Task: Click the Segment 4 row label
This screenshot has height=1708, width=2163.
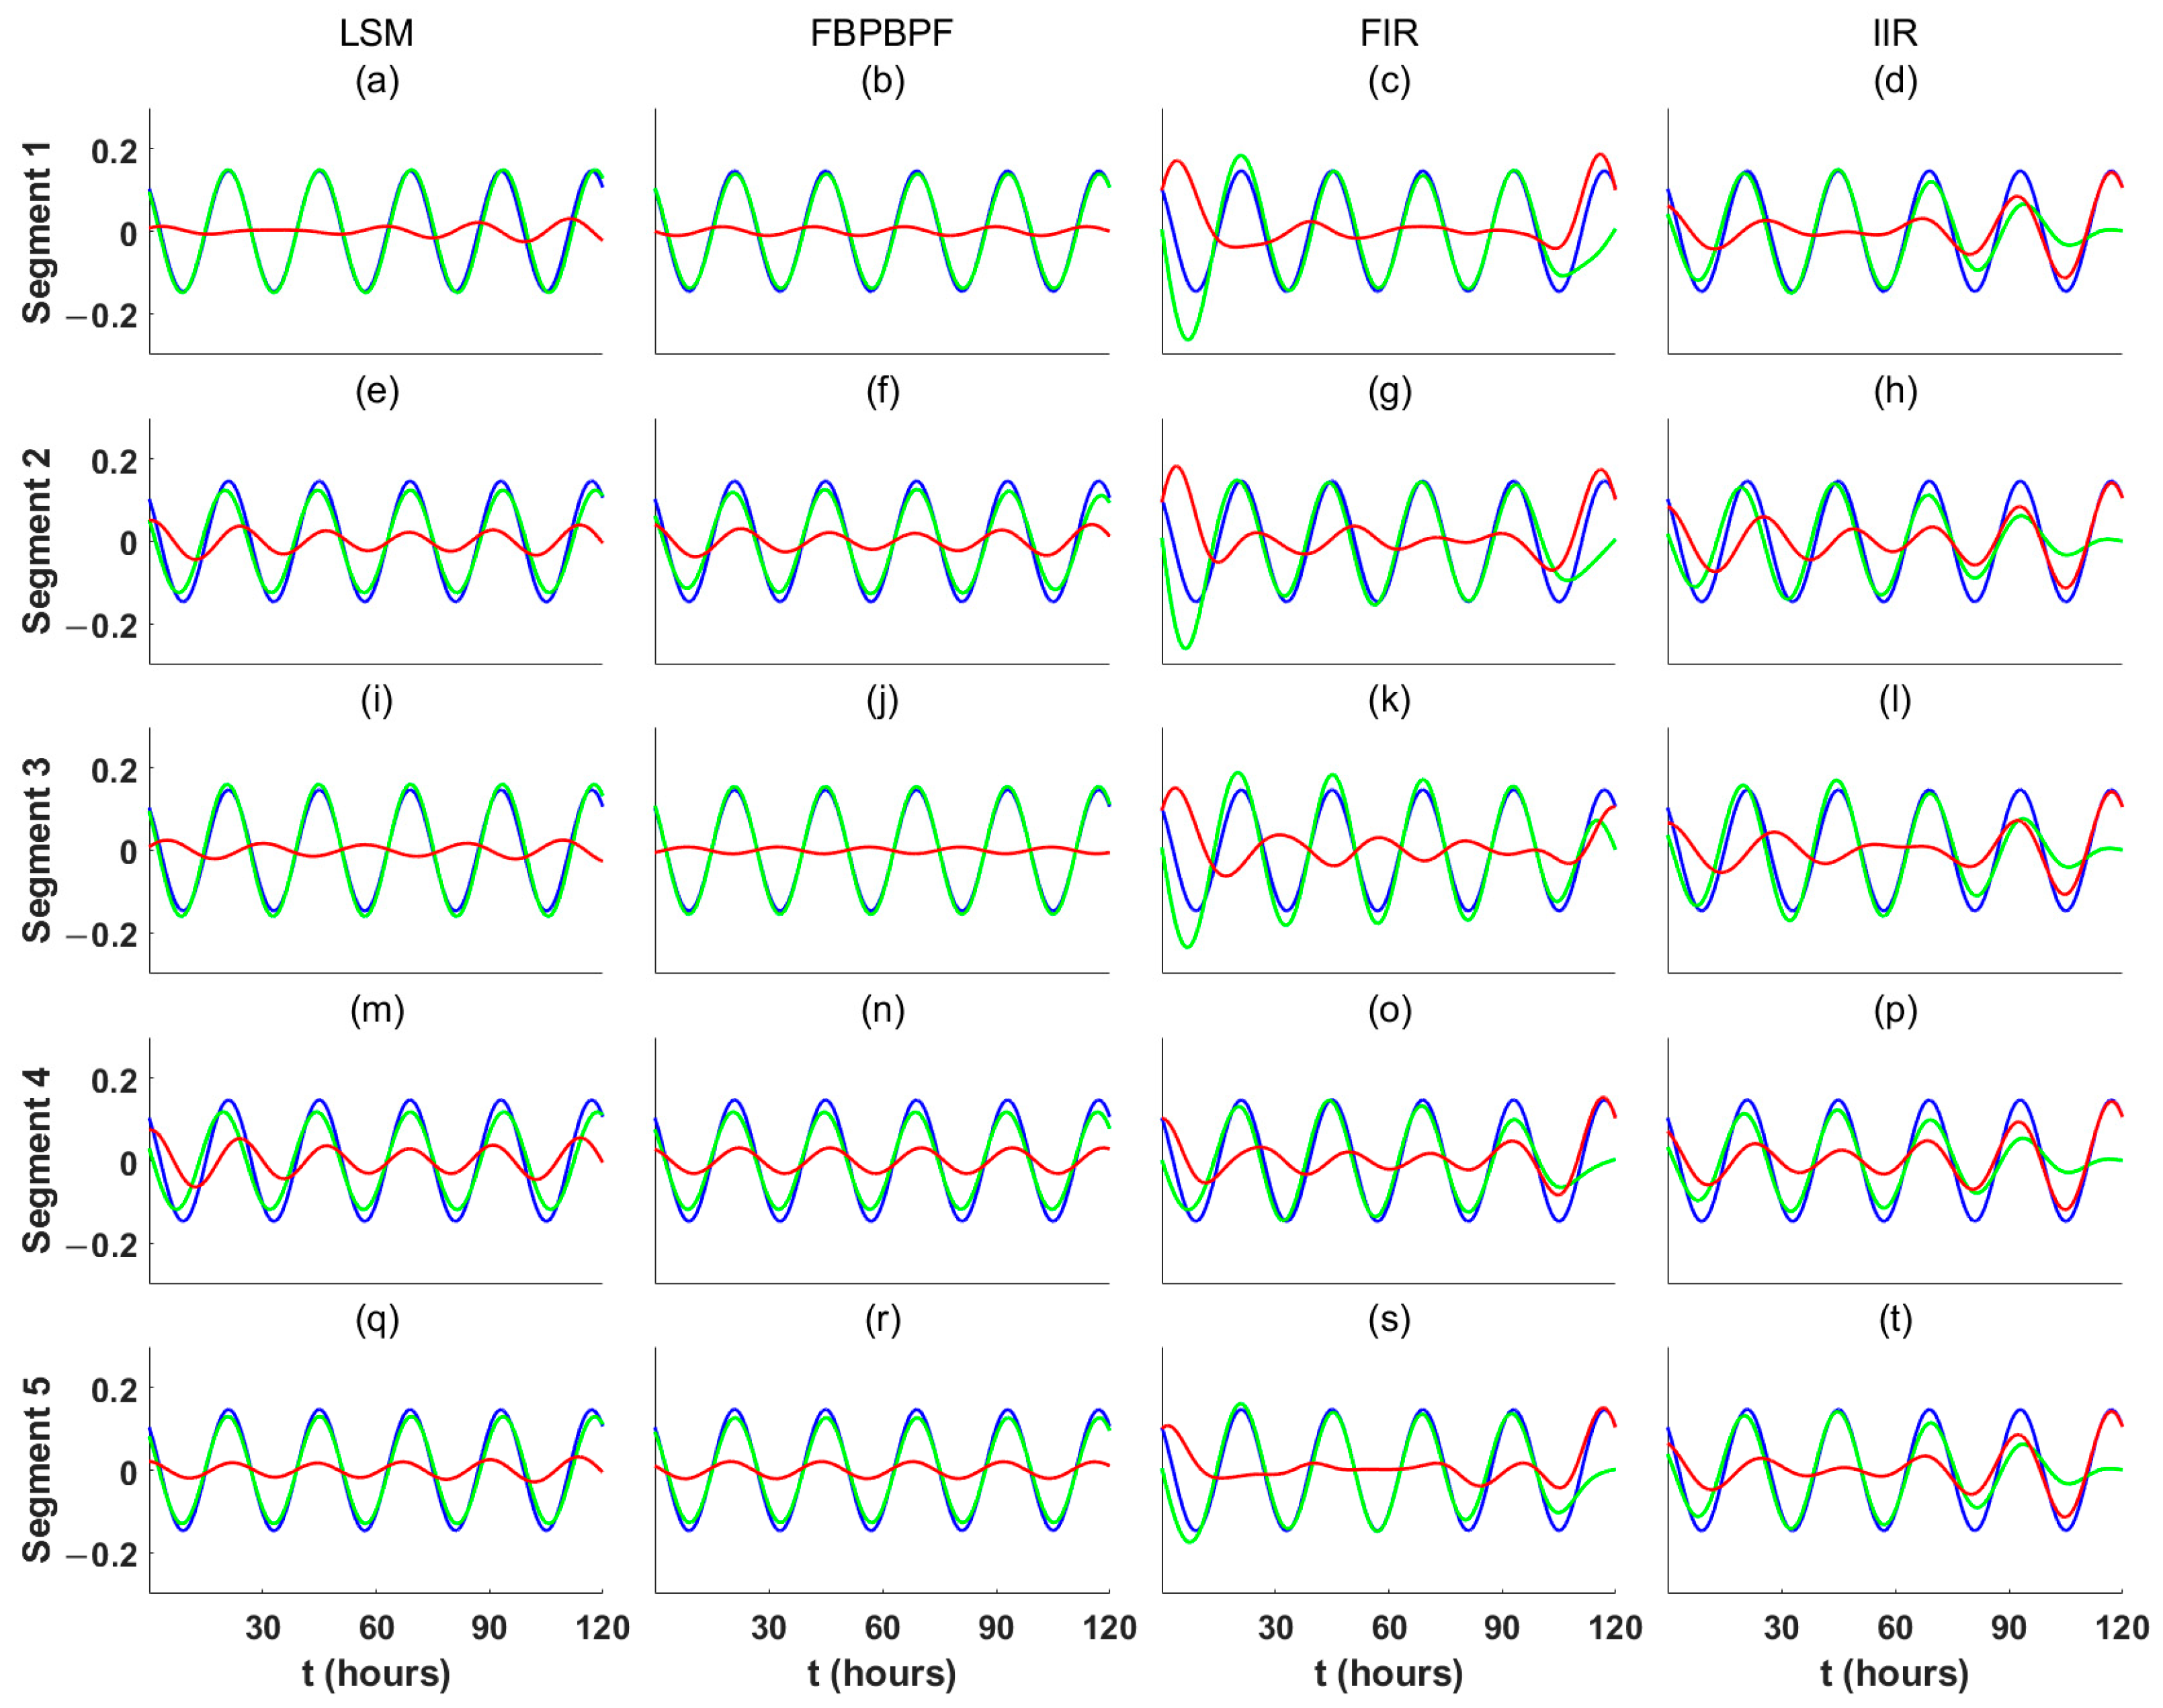Action: (37, 1160)
